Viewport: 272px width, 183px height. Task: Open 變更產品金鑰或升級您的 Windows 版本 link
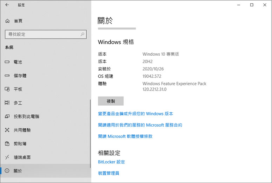tap(135, 114)
